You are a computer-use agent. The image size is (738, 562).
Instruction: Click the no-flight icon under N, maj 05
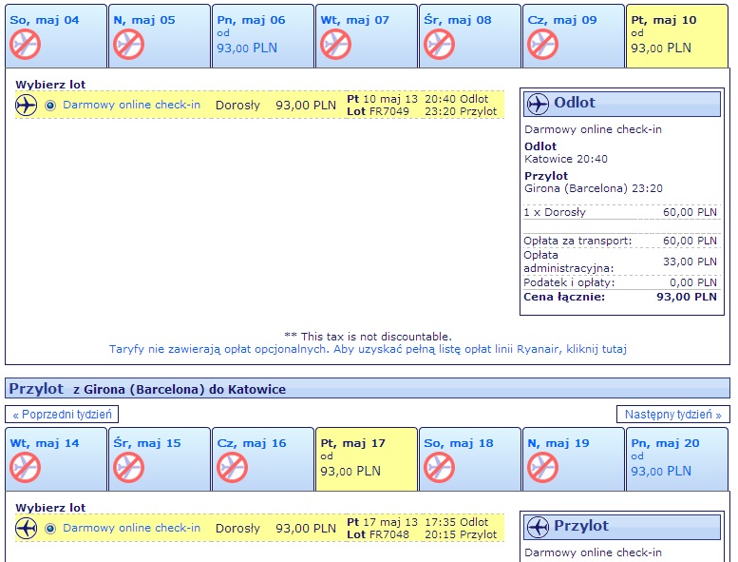128,45
